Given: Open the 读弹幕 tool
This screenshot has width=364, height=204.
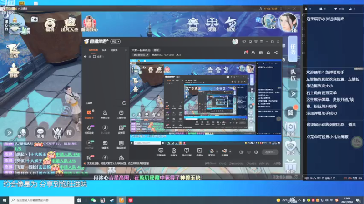Looking at the screenshot, I should (x=121, y=130).
